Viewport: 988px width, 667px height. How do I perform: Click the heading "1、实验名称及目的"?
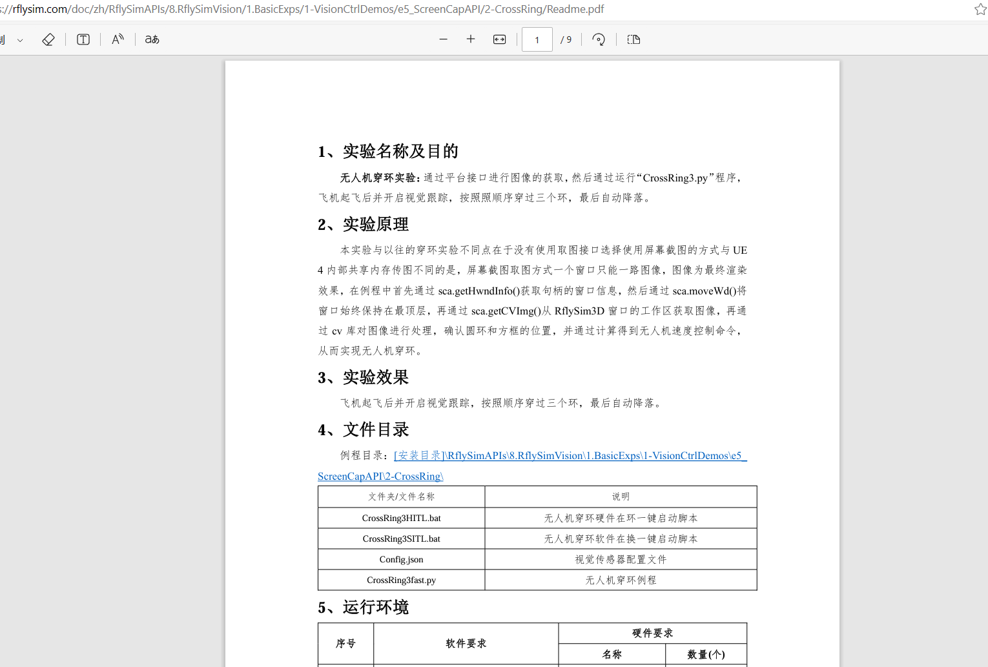coord(388,151)
